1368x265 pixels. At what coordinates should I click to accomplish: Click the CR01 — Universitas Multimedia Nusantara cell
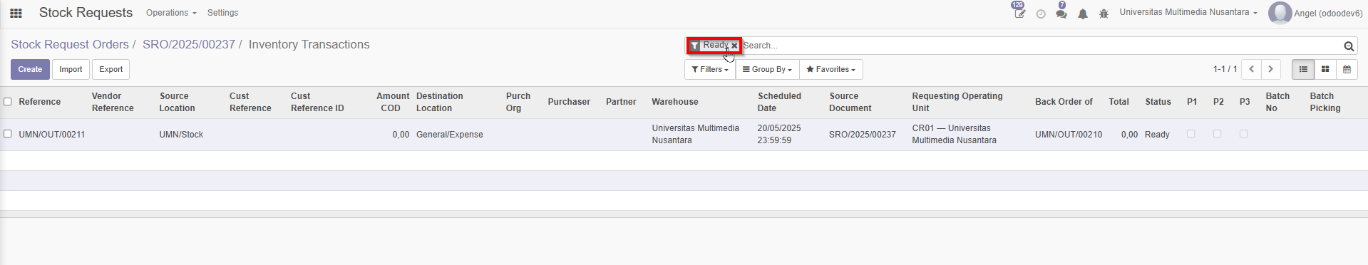(954, 134)
